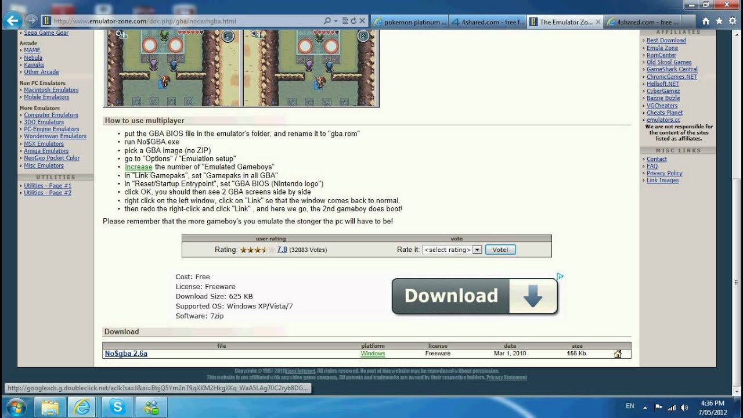The height and width of the screenshot is (418, 743).
Task: Click the green increase link
Action: [x=138, y=167]
